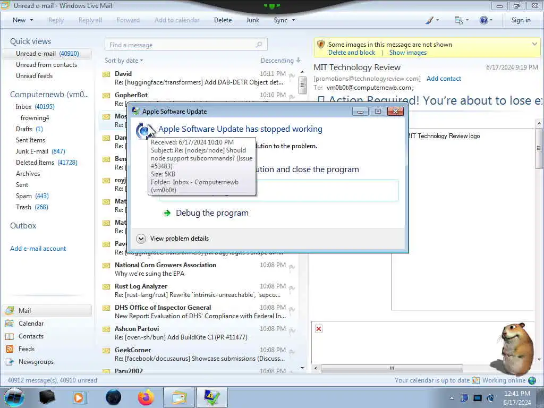
Task: Click Windows Live Mail taskbar button
Action: (178, 397)
